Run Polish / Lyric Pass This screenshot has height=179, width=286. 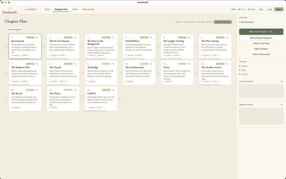click(x=261, y=43)
